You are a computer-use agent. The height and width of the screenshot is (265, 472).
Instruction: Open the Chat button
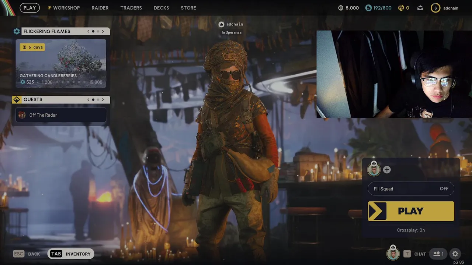click(x=415, y=254)
